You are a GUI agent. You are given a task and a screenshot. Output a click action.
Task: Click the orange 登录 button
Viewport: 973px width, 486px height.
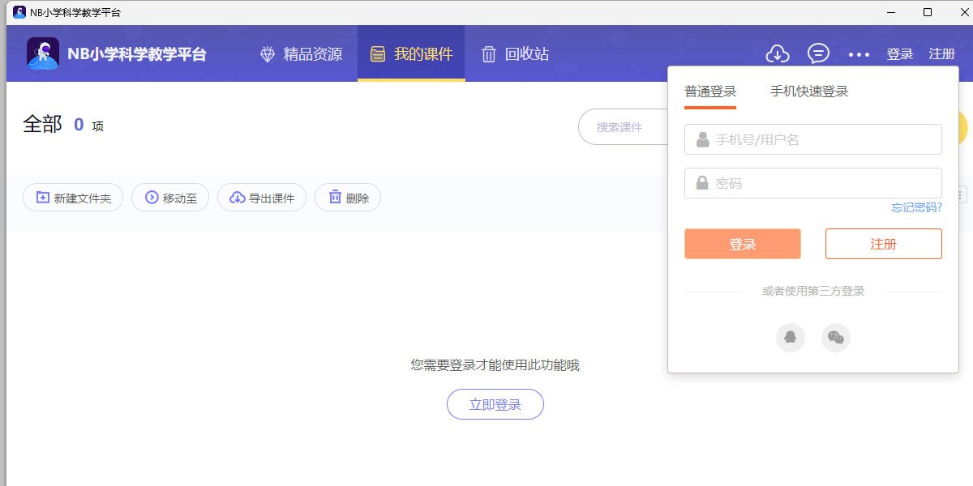tap(742, 244)
